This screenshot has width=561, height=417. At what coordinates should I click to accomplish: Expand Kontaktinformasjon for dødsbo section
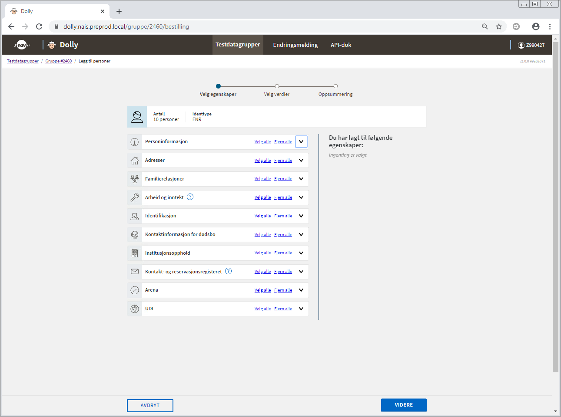(x=301, y=235)
